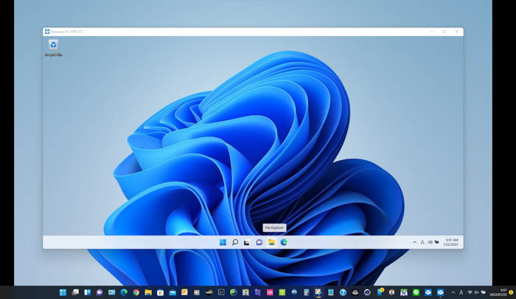Open the globe icon app on the host taskbar
The width and height of the screenshot is (516, 299).
tap(234, 292)
